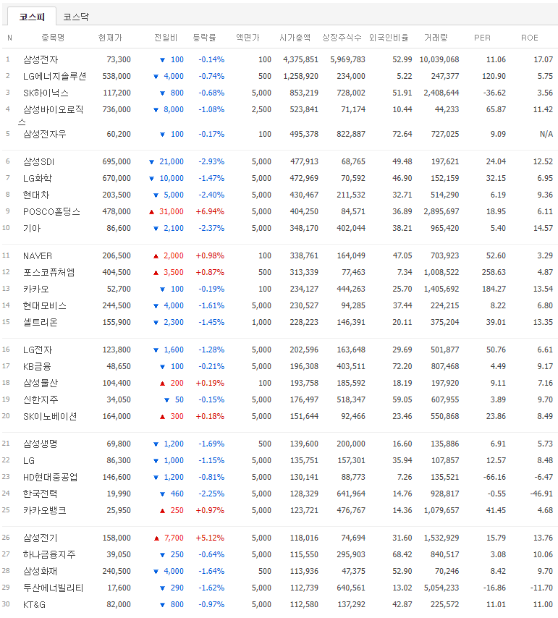Select 삼성전자우 foreign ratio 72.64
The image size is (558, 618).
(402, 134)
